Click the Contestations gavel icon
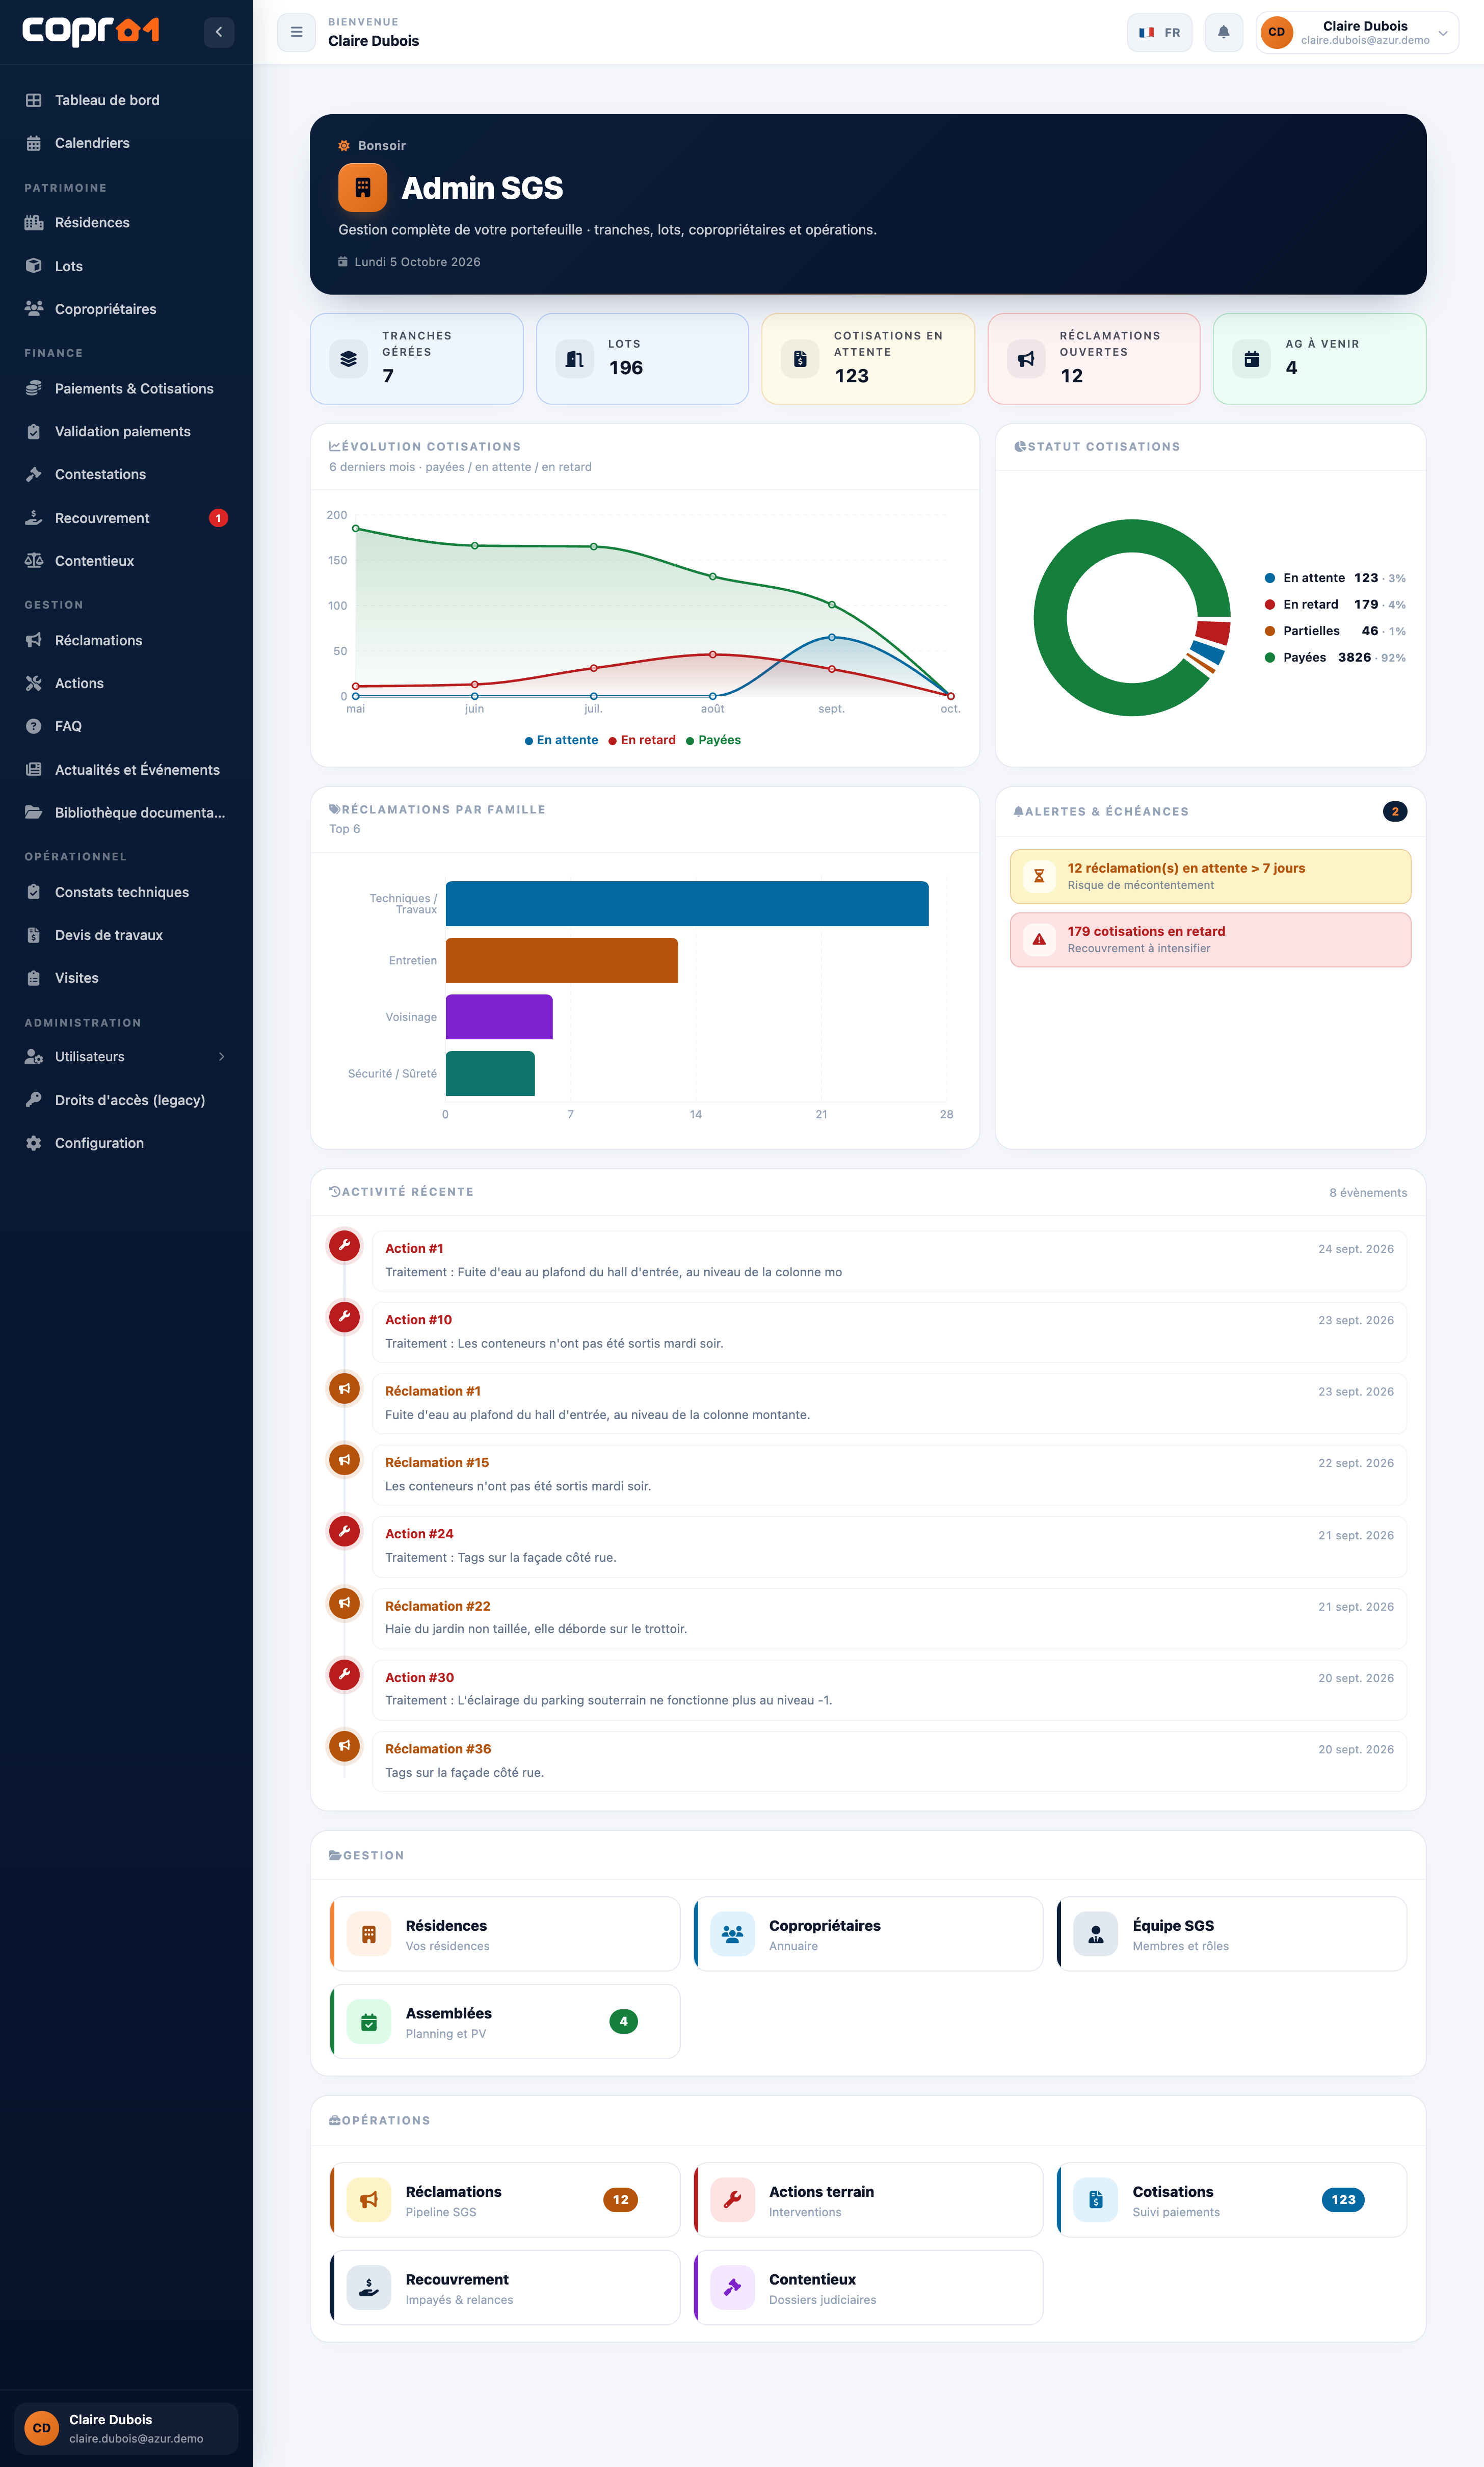Screen dimensions: 1484x2467 click(x=34, y=474)
